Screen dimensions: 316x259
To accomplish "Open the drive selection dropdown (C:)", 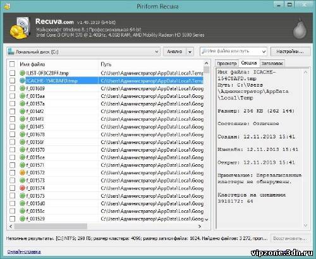I will (x=83, y=52).
